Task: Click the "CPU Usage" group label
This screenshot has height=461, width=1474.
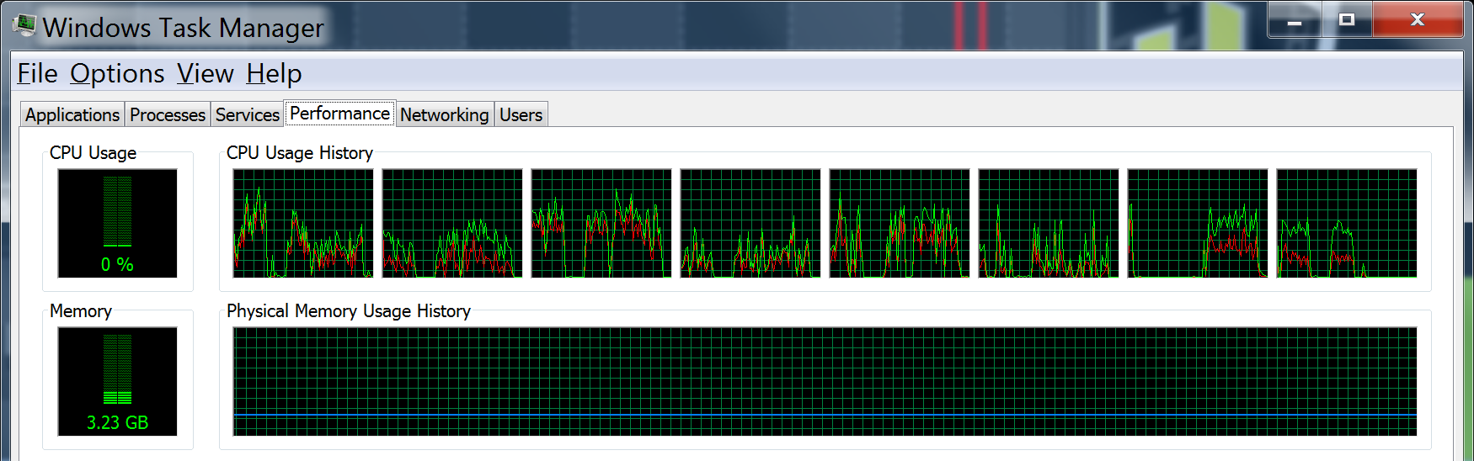Action: click(93, 153)
